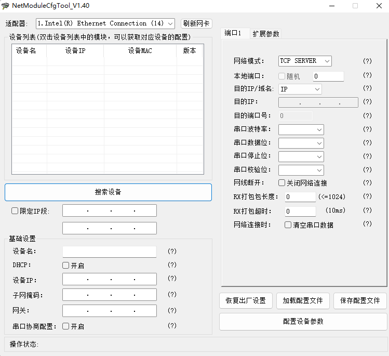Switch to the 扩展参数 tab
Screen dimensions: 389x356
tap(266, 34)
